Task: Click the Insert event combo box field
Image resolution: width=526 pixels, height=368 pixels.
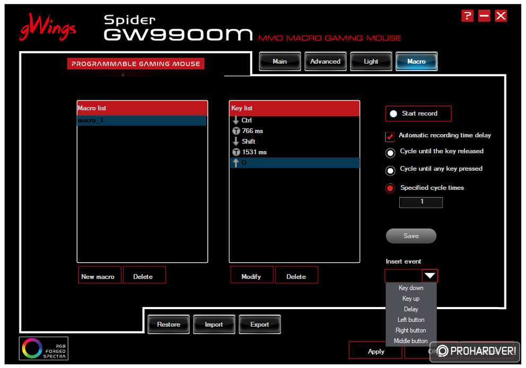Action: 404,276
